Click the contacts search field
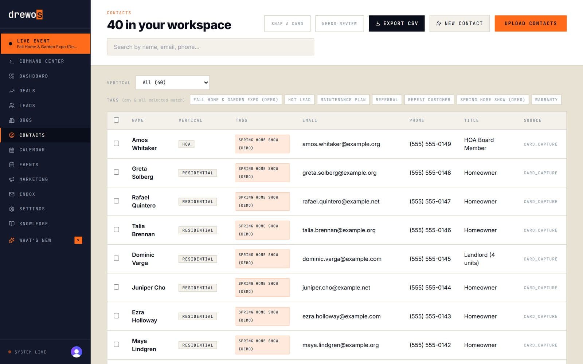This screenshot has height=364, width=583. pos(210,47)
